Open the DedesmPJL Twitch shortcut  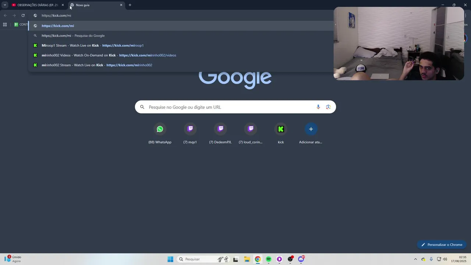pos(220,134)
